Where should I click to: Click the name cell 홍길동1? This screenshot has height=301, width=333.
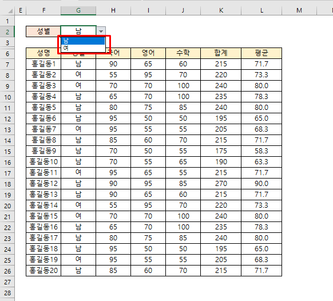(43, 64)
